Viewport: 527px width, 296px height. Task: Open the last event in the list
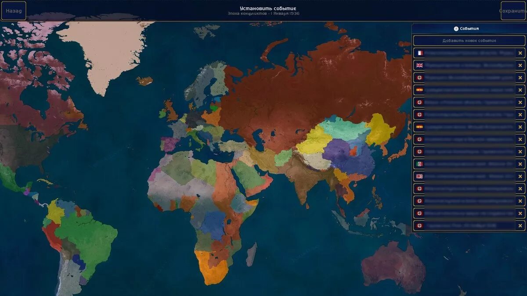[x=464, y=226]
